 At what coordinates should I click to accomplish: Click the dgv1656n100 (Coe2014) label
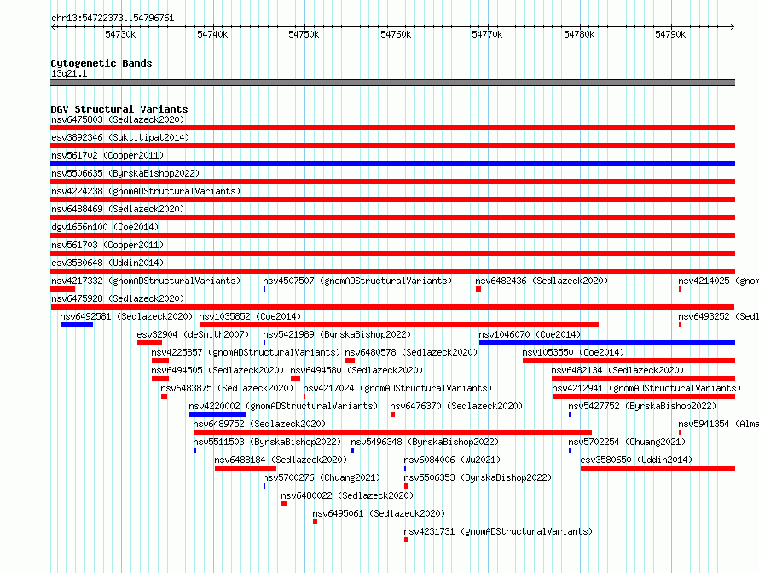(105, 227)
